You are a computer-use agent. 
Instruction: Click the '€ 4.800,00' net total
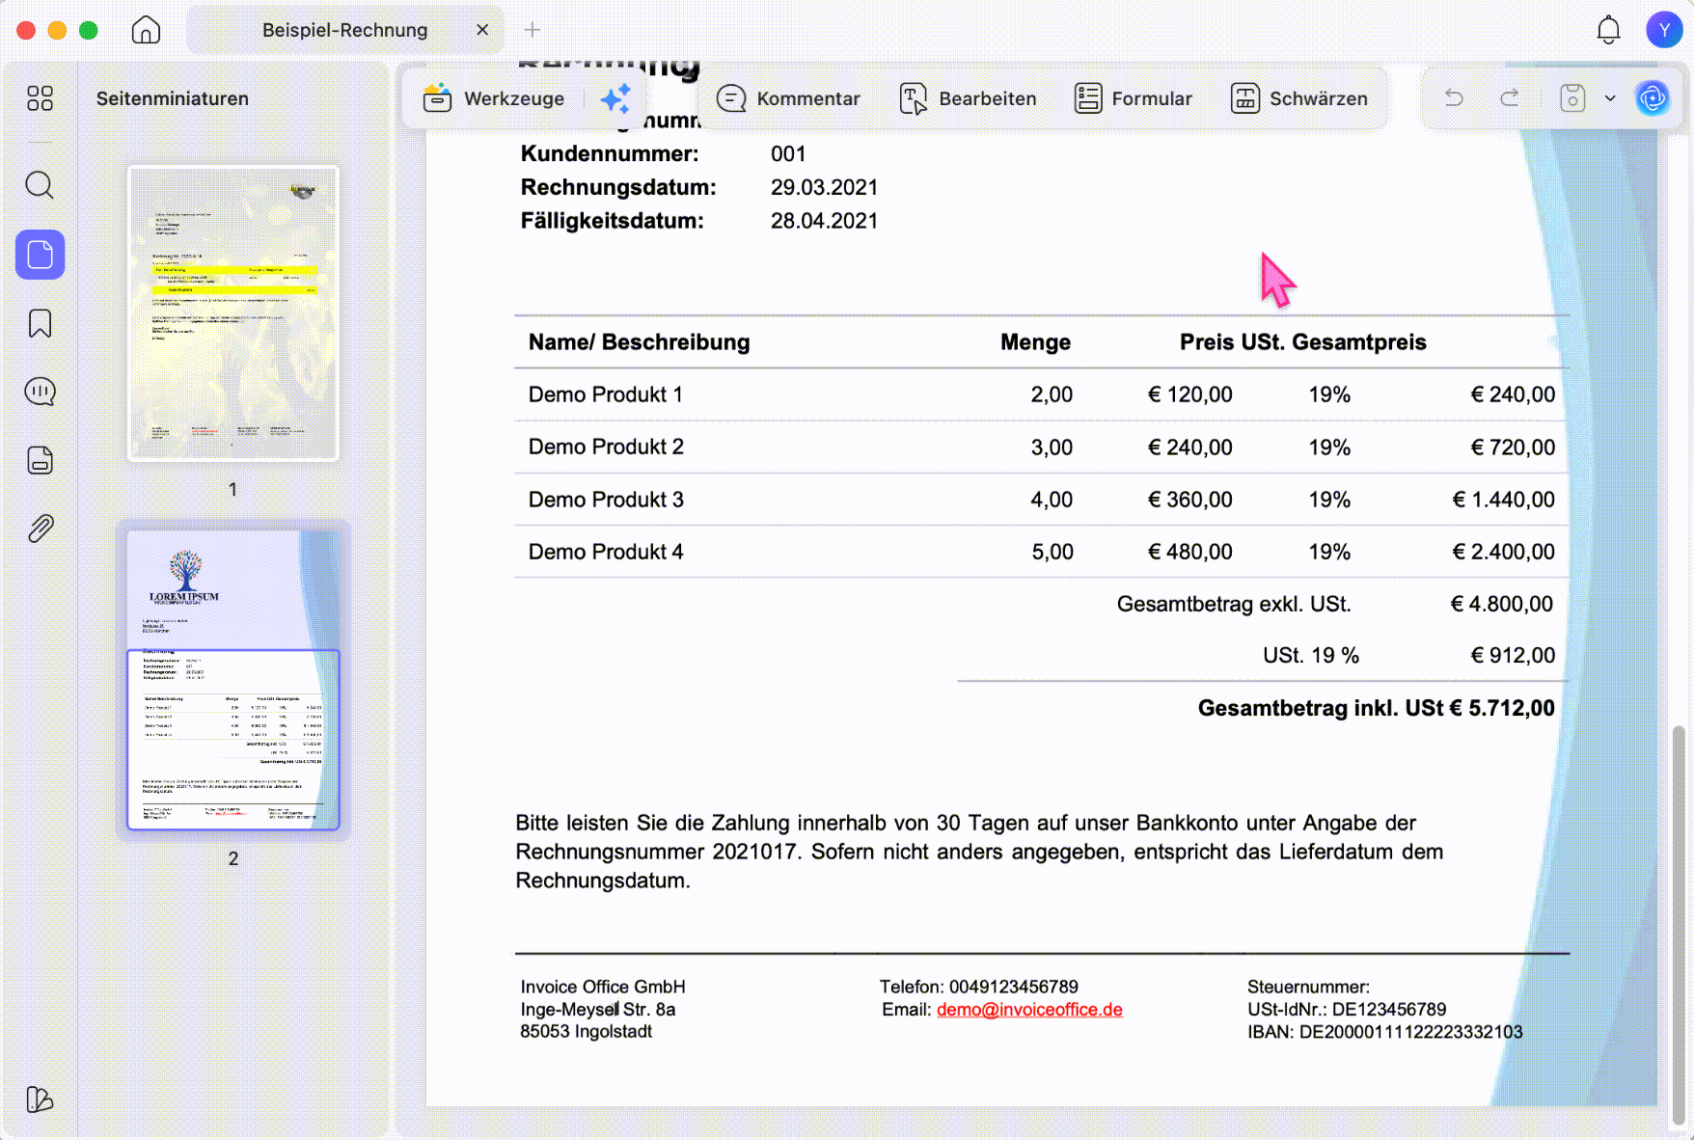(1502, 604)
